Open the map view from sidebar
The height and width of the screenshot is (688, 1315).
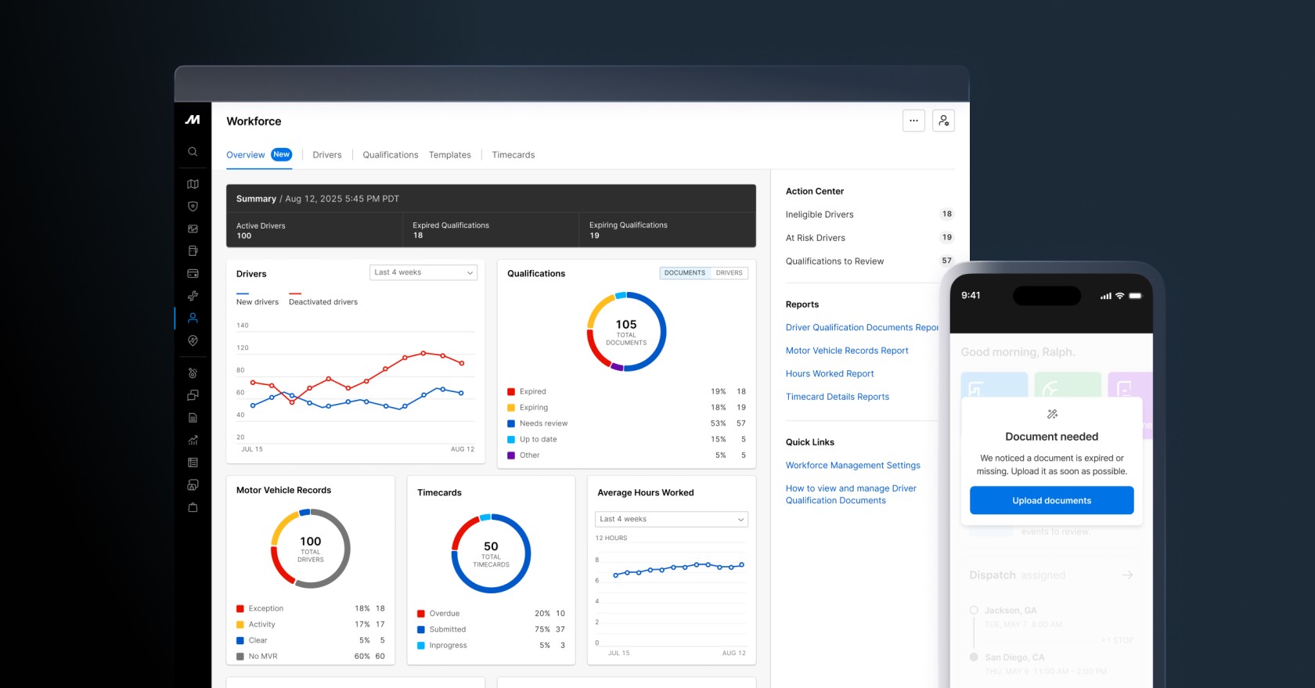[193, 184]
